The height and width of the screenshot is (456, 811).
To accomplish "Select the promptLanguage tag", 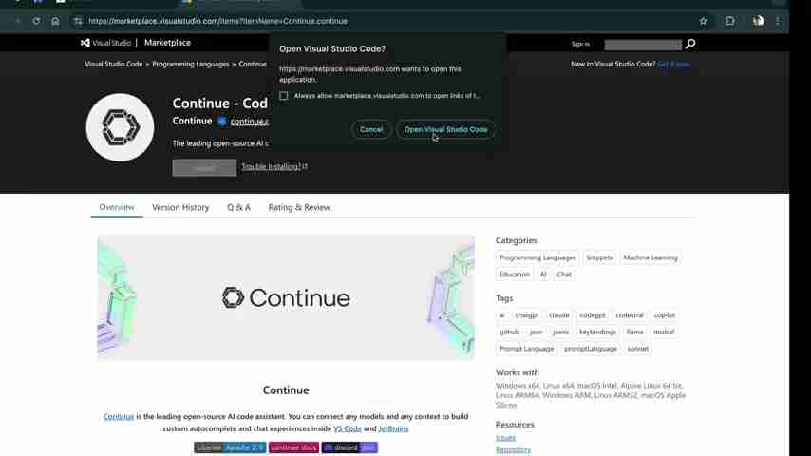I will (590, 349).
